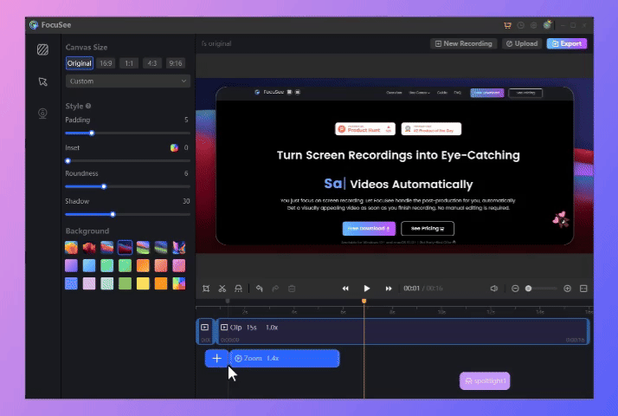Click the scissors split tool

pyautogui.click(x=222, y=289)
